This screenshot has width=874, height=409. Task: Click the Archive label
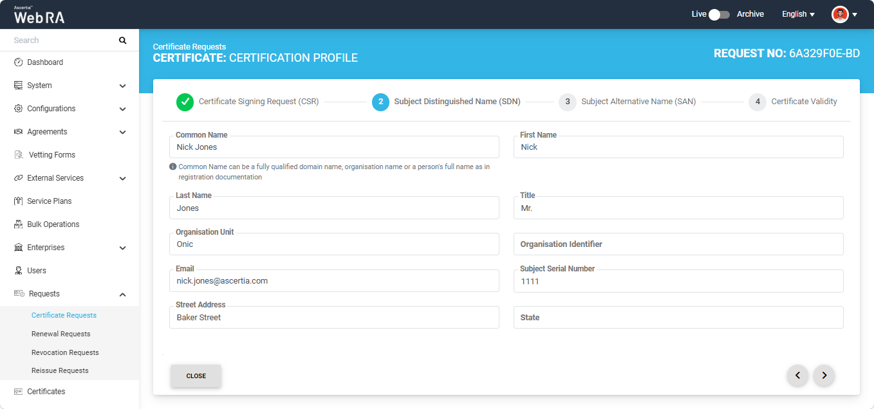[750, 14]
